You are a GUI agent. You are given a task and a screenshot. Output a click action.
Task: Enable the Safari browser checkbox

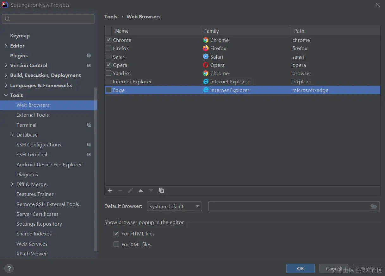(109, 57)
